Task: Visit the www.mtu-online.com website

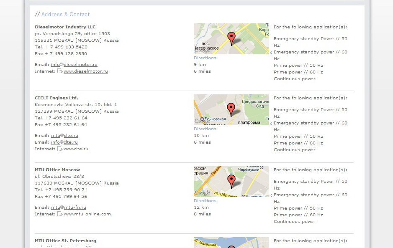Action: pos(87,214)
